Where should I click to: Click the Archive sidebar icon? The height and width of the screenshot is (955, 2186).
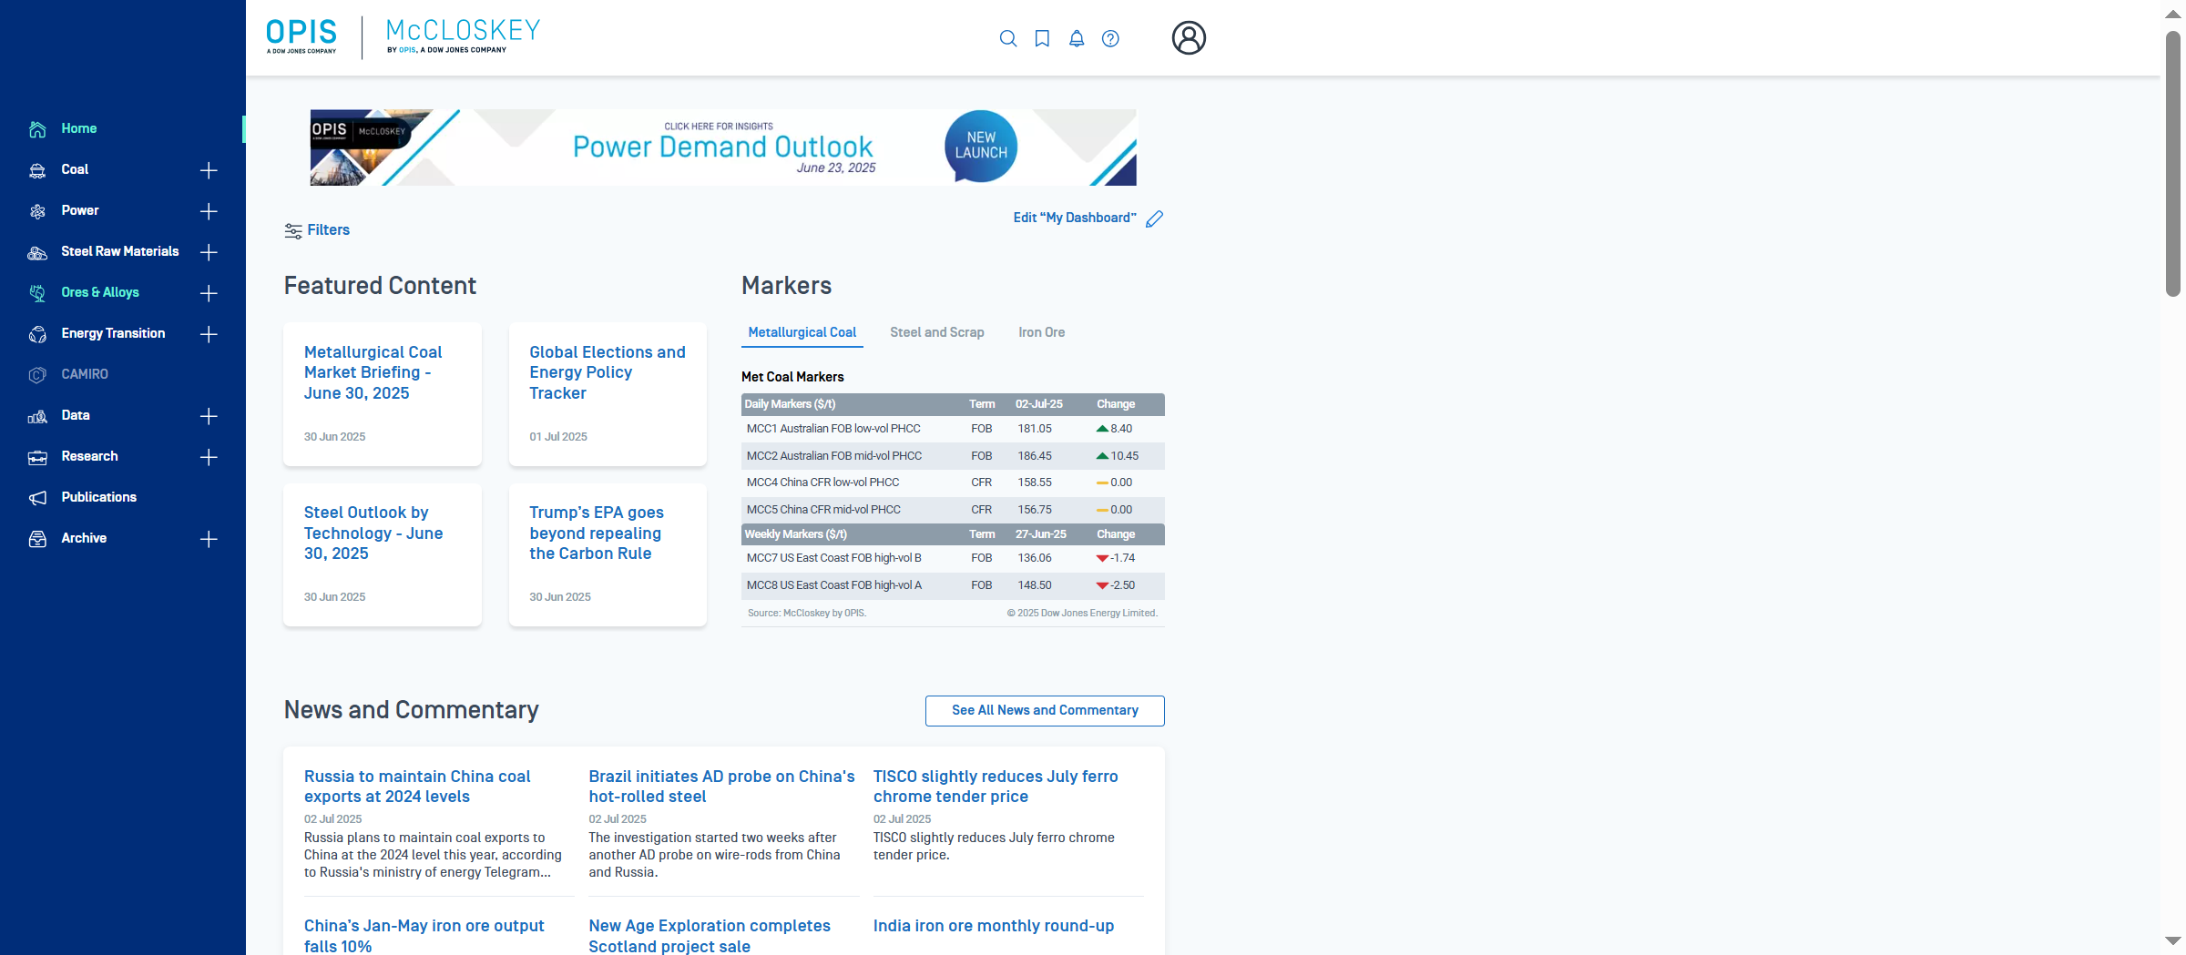click(x=37, y=539)
